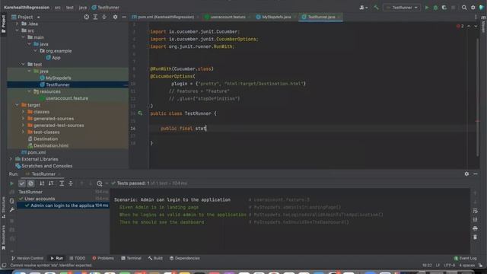The width and height of the screenshot is (487, 274).
Task: Open Run panel settings gear
Action: coord(466,174)
